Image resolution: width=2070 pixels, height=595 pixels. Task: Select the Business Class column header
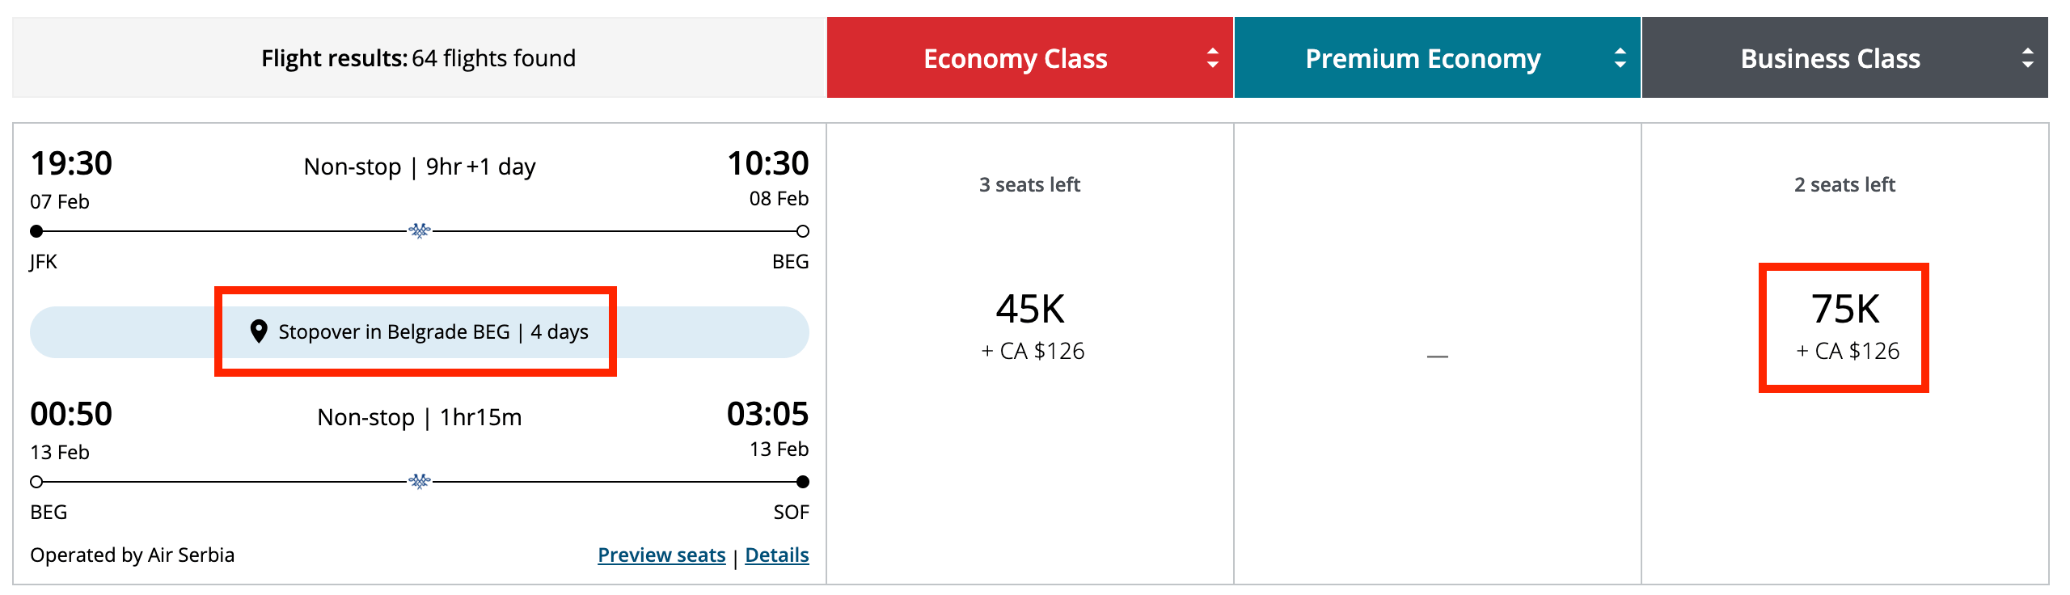tap(1830, 58)
